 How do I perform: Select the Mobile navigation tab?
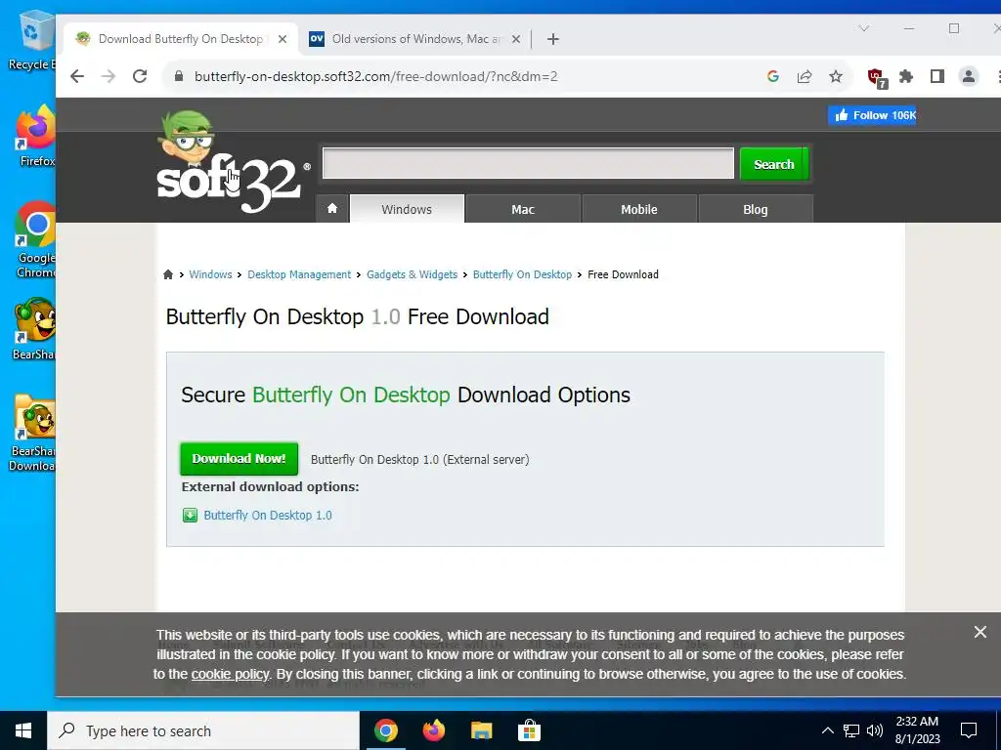tap(639, 209)
